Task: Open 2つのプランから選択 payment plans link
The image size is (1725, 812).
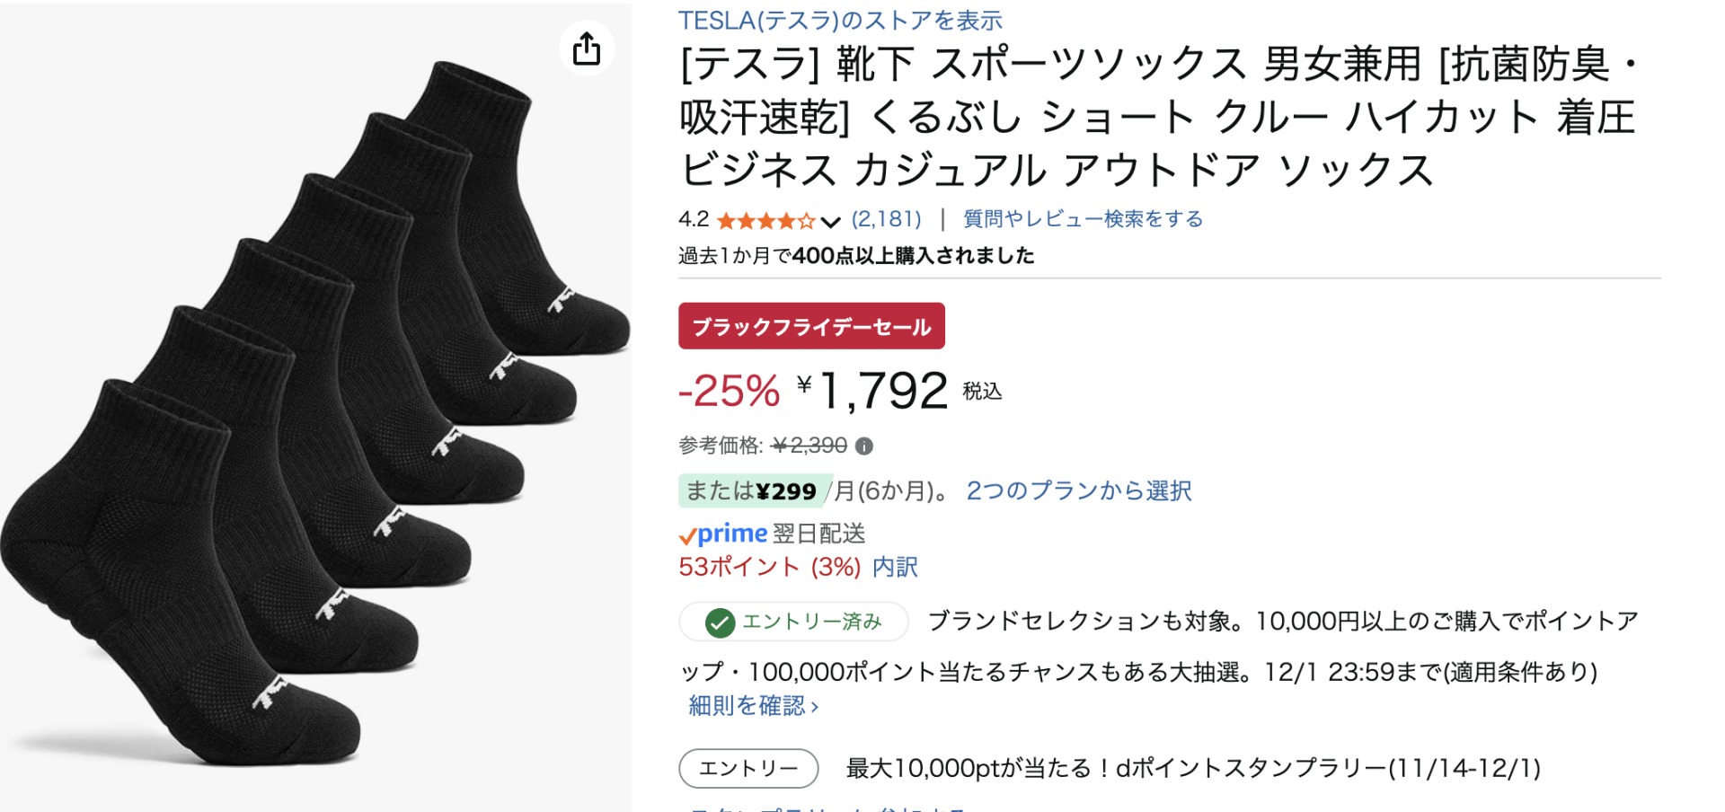Action: coord(1078,490)
